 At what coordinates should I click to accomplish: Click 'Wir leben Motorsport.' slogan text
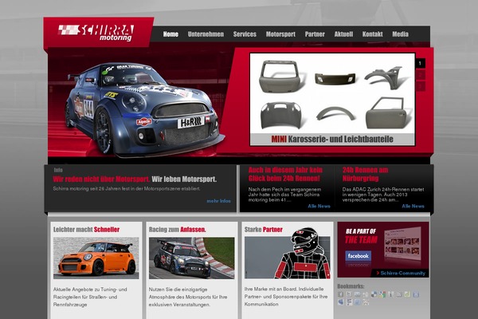point(184,179)
